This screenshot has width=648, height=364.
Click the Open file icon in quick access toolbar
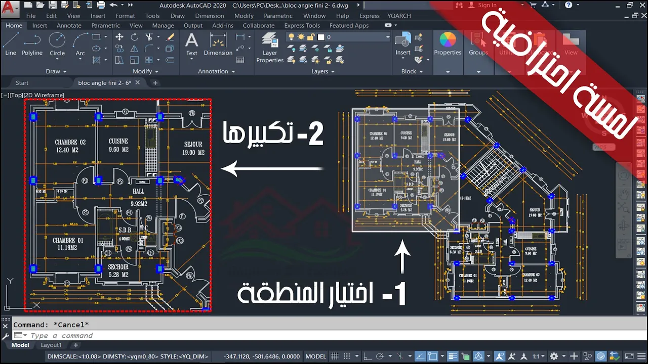click(x=40, y=5)
